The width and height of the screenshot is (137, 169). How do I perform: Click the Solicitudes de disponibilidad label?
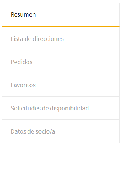tap(50, 108)
